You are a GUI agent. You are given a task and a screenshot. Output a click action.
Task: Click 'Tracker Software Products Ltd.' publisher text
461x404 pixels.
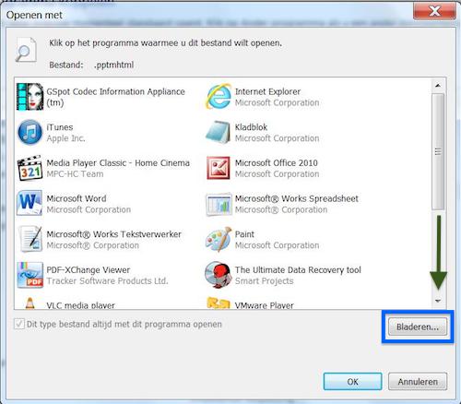[x=107, y=281]
